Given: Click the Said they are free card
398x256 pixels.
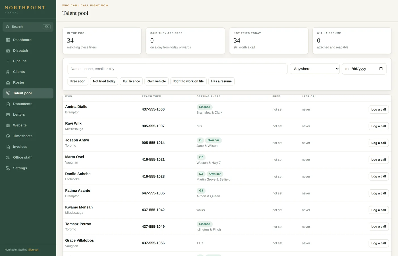Looking at the screenshot, I should [185, 41].
